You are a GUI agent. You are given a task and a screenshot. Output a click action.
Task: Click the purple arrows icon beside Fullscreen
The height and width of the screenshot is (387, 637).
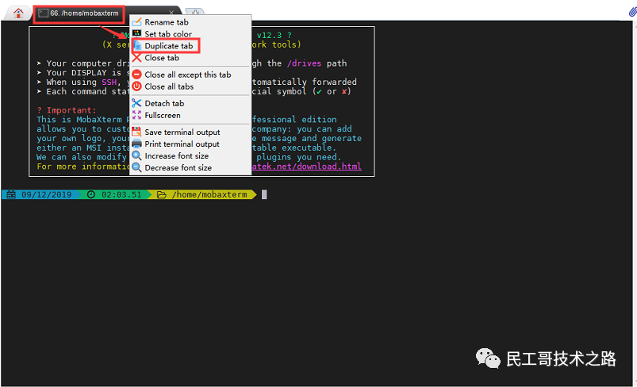click(x=136, y=115)
